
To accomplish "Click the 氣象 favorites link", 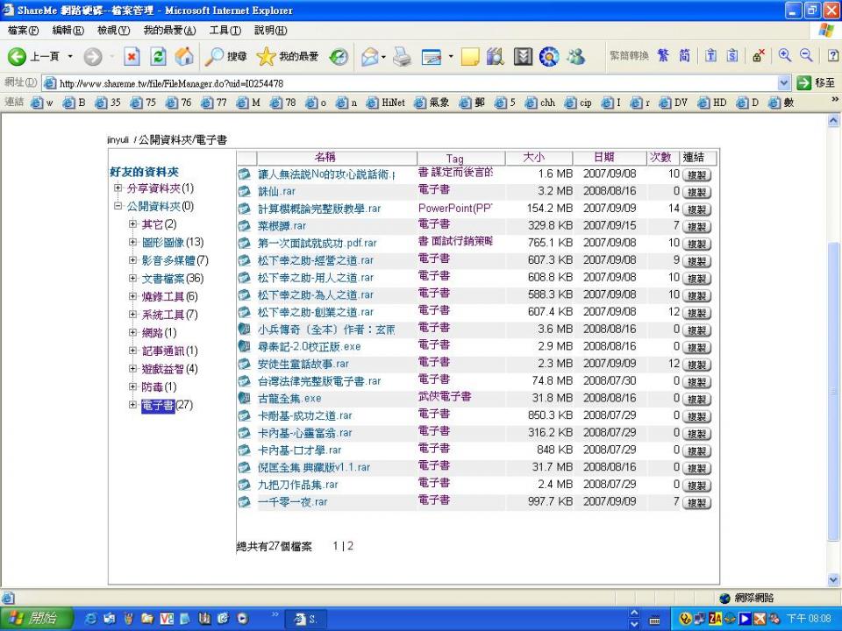I will [x=432, y=103].
